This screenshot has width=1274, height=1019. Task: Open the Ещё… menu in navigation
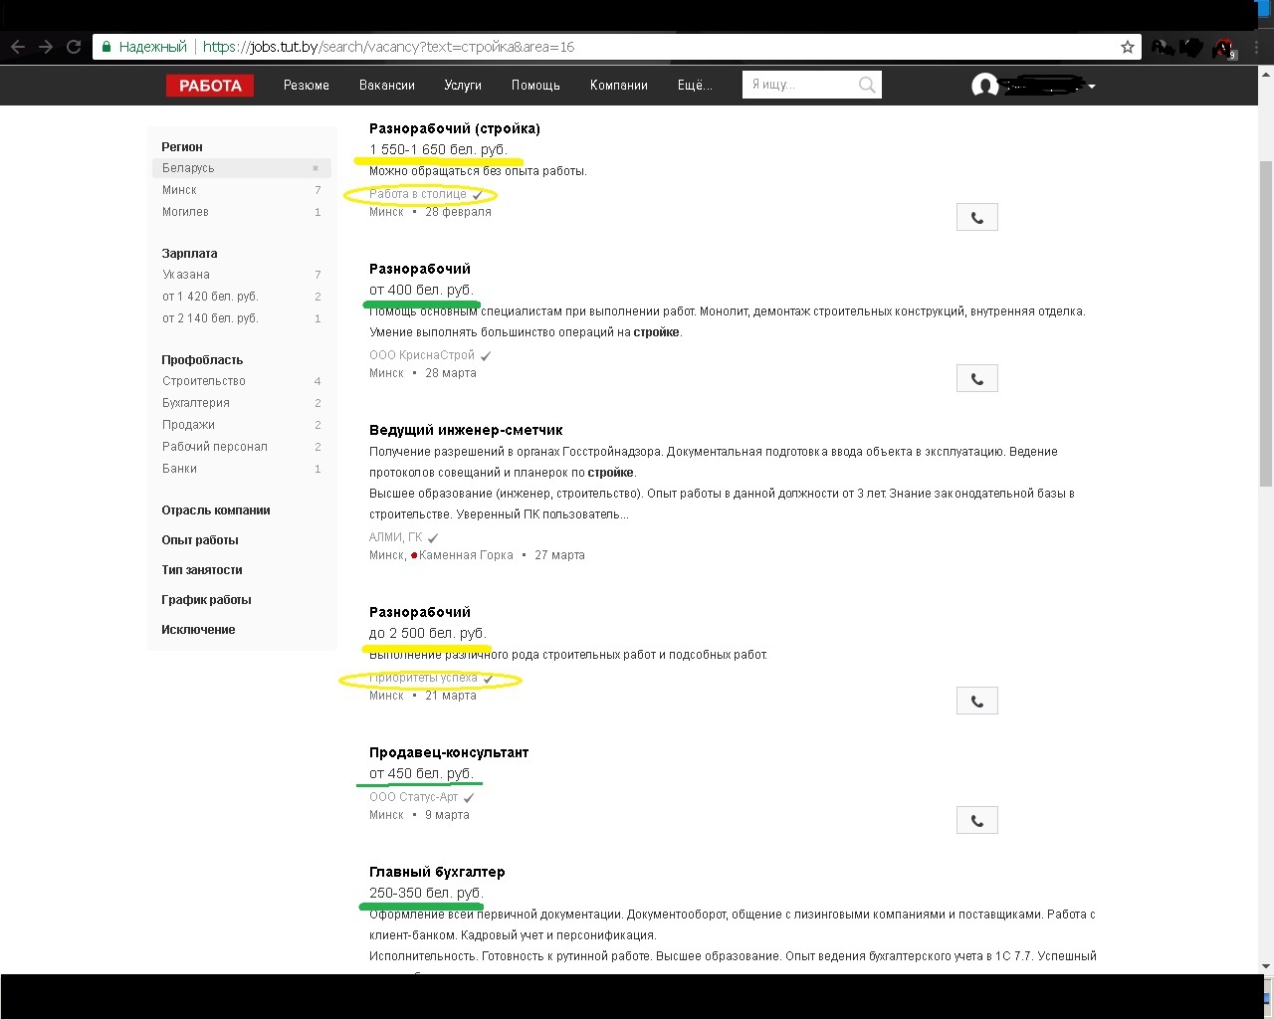click(695, 86)
